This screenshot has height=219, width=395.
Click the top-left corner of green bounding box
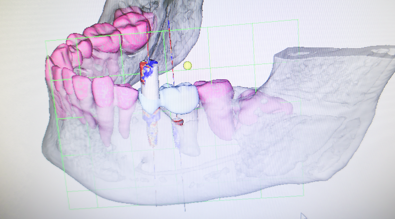tap(46, 41)
